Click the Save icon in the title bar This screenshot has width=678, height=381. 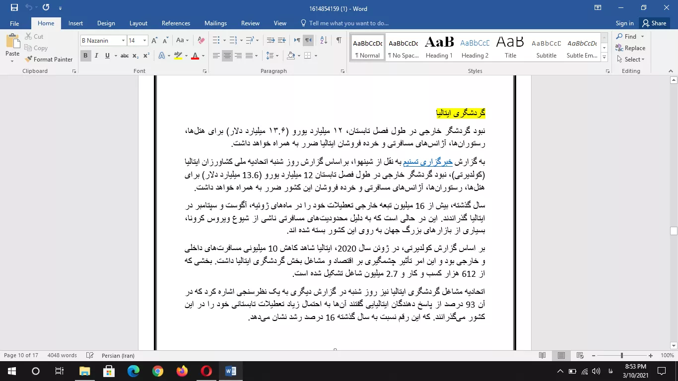coord(14,8)
